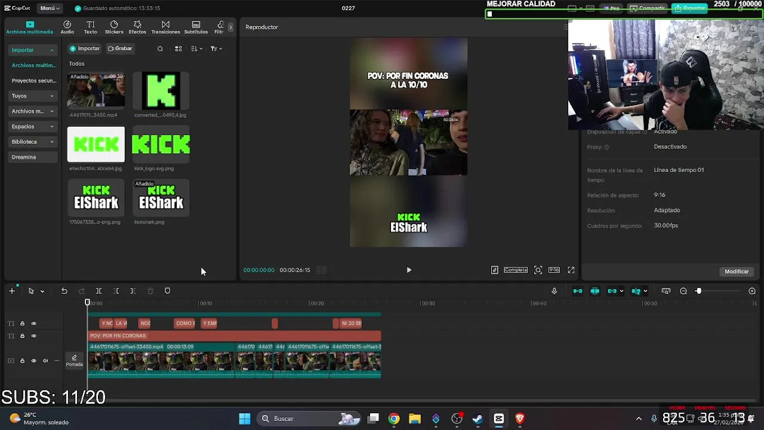Enter full-screen preview mode

point(571,270)
